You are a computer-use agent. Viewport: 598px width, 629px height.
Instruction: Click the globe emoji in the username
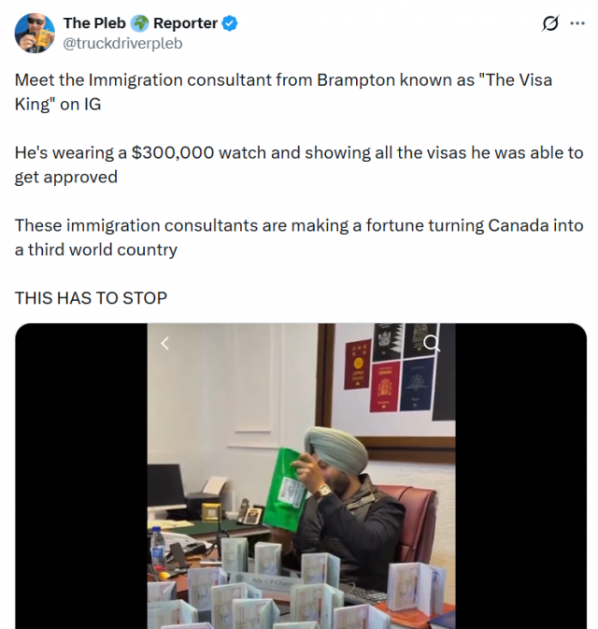click(139, 23)
